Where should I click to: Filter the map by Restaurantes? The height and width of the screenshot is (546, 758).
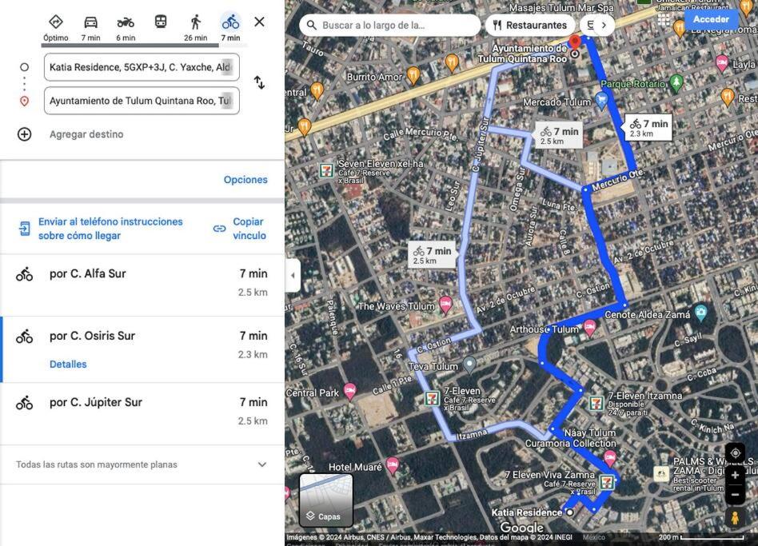pyautogui.click(x=530, y=25)
